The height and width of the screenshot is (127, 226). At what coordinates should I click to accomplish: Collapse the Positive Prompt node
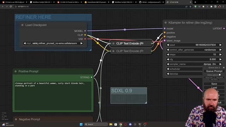[16, 71]
